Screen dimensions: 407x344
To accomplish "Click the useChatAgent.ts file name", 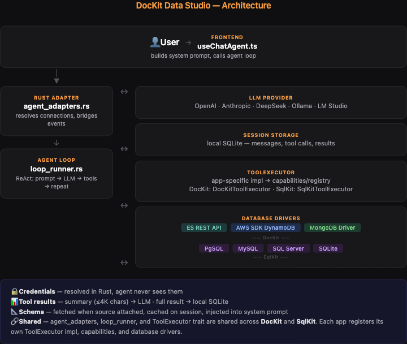I will [x=227, y=46].
